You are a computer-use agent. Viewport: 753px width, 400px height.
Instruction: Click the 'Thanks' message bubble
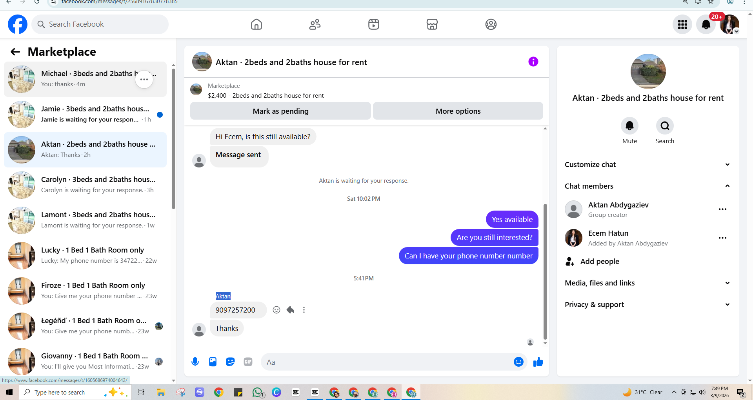[x=227, y=328]
